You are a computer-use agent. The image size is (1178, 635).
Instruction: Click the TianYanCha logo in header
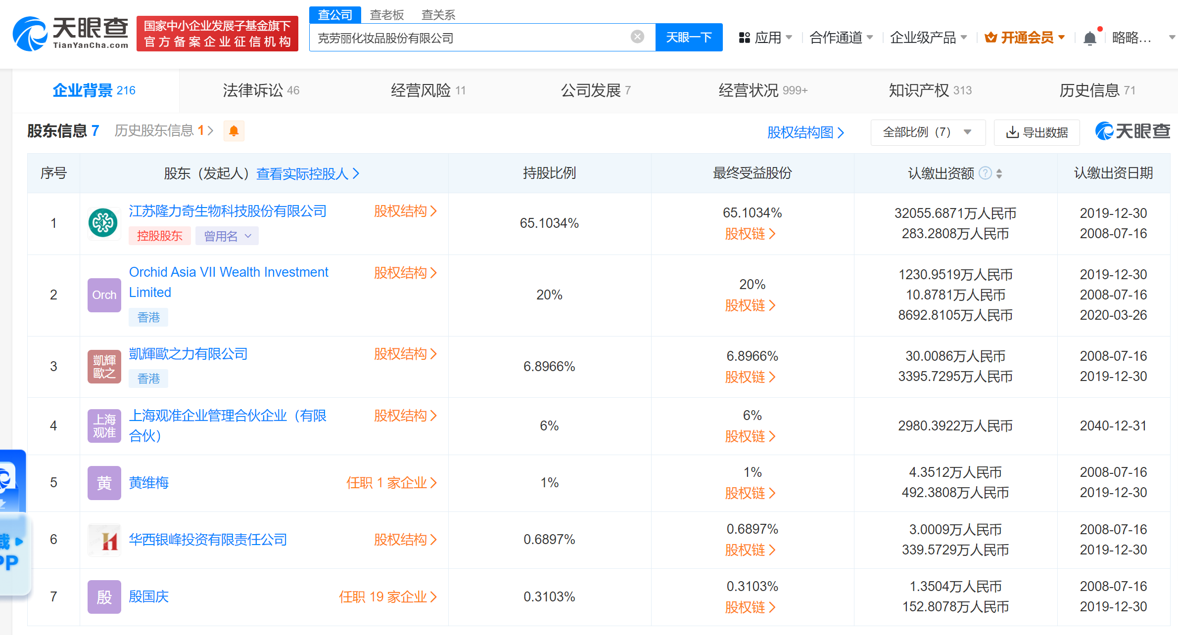(71, 34)
